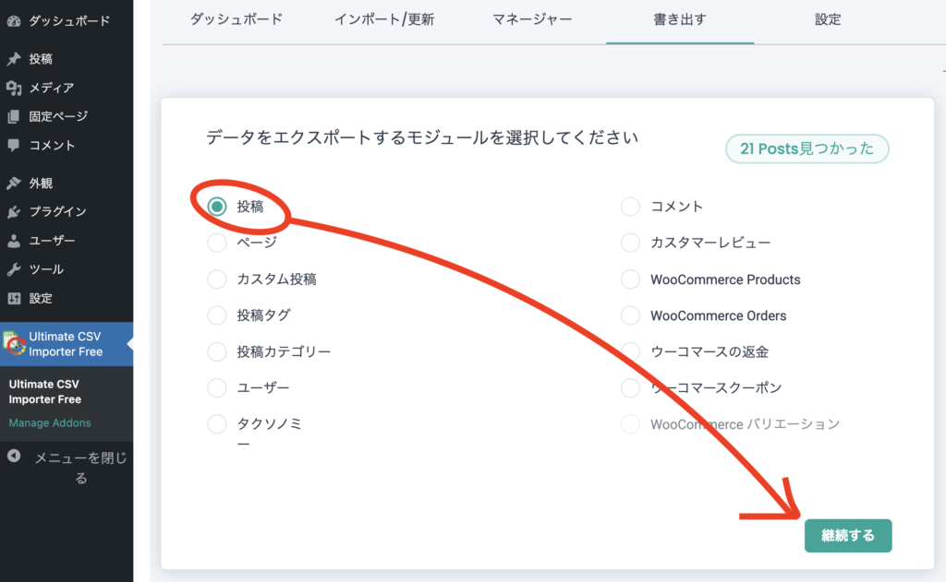This screenshot has width=946, height=582.
Task: Click the sliders icon beside 設定 in sidebar
Action: (14, 298)
